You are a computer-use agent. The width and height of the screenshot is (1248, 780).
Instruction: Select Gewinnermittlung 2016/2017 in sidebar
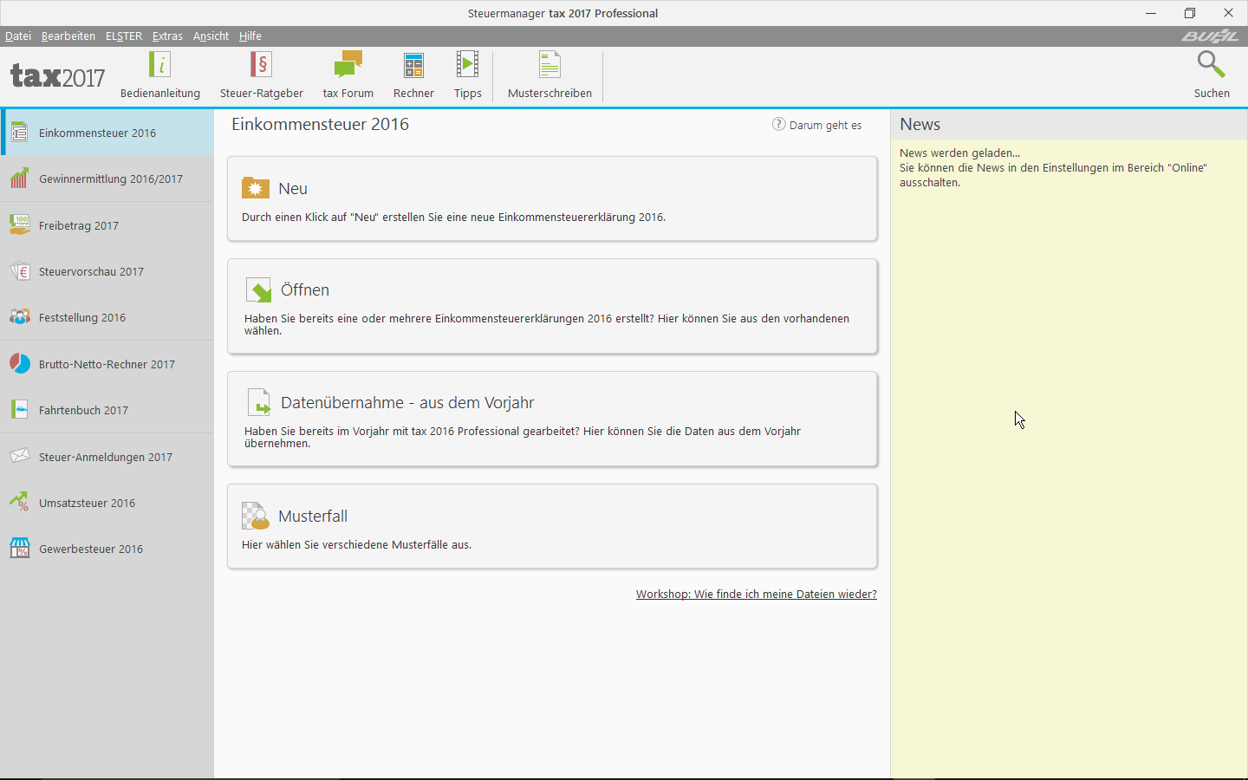coord(110,179)
